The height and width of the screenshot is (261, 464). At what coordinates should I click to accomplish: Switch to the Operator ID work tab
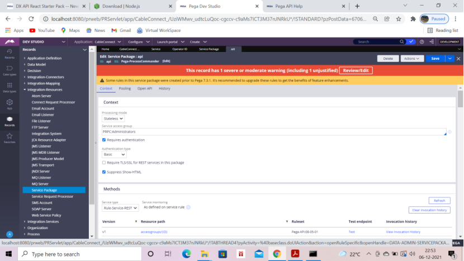click(x=179, y=49)
